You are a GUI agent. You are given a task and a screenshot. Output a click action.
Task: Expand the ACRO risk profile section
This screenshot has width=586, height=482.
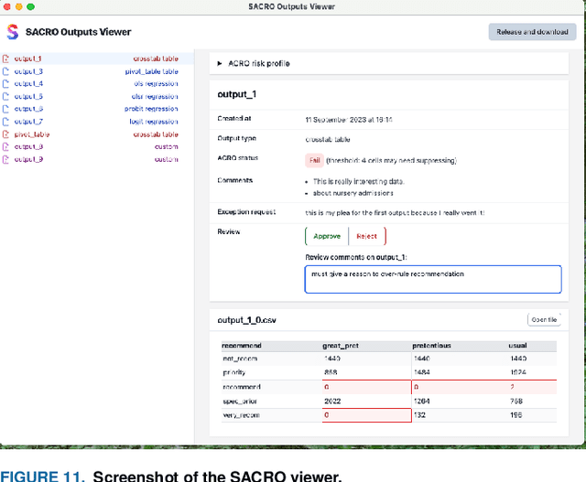pos(220,64)
